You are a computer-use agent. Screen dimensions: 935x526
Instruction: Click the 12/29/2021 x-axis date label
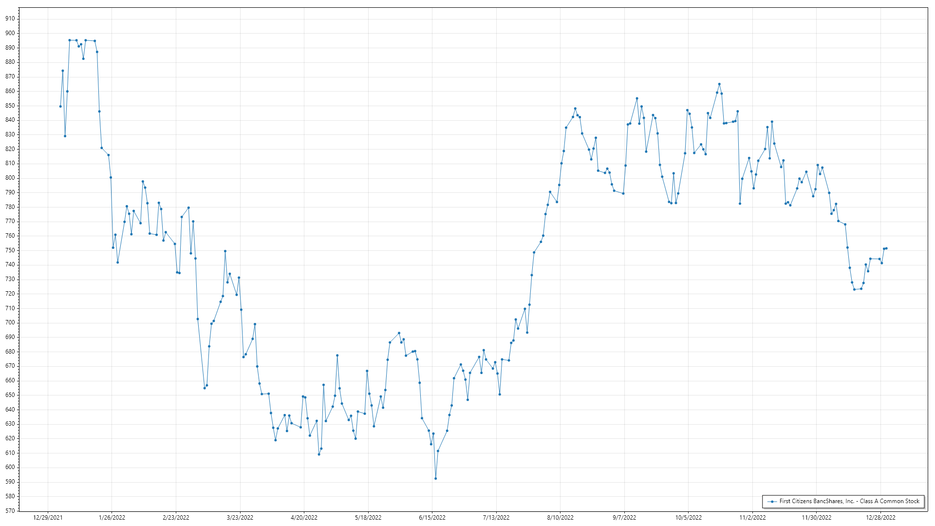48,518
